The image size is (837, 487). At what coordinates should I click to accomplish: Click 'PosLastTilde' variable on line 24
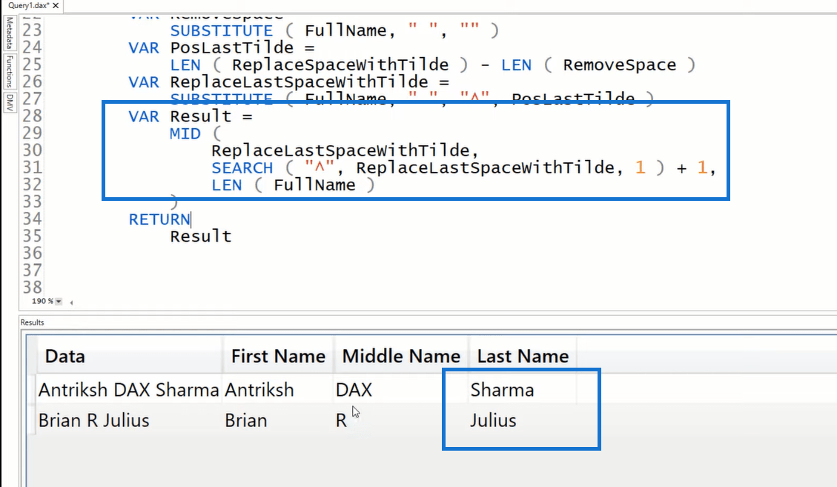coord(231,47)
